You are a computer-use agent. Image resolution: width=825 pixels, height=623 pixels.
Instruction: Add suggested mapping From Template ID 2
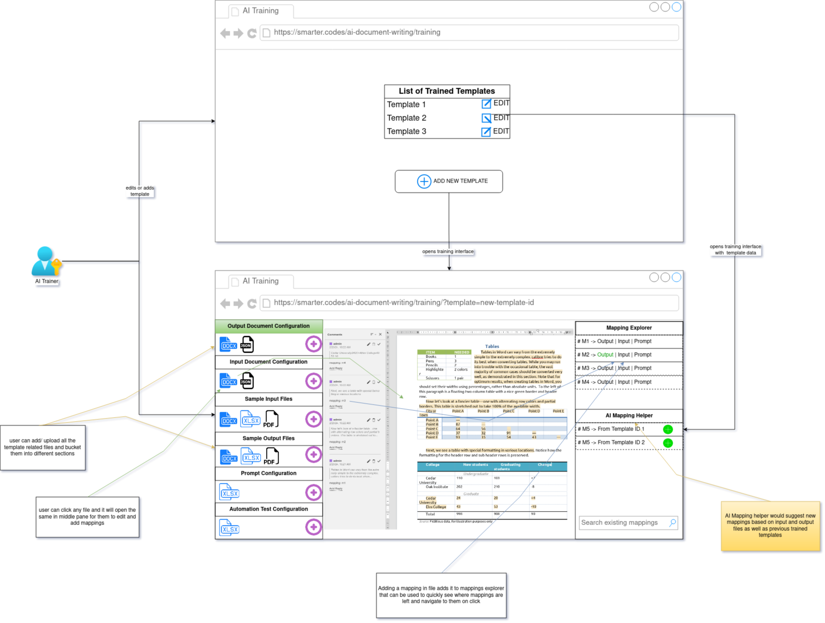667,443
